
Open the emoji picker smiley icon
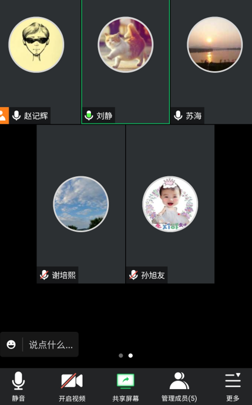click(11, 344)
